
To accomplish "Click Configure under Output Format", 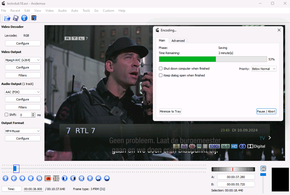I will pyautogui.click(x=23, y=138).
